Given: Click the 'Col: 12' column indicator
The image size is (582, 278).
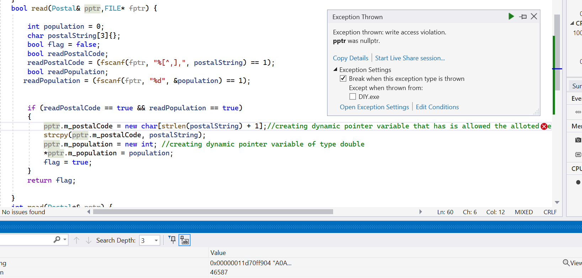Looking at the screenshot, I should pos(496,212).
